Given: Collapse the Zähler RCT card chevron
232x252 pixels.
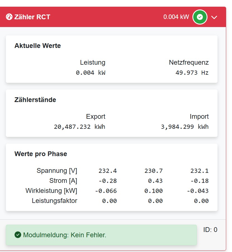Looking at the screenshot, I should click(214, 17).
